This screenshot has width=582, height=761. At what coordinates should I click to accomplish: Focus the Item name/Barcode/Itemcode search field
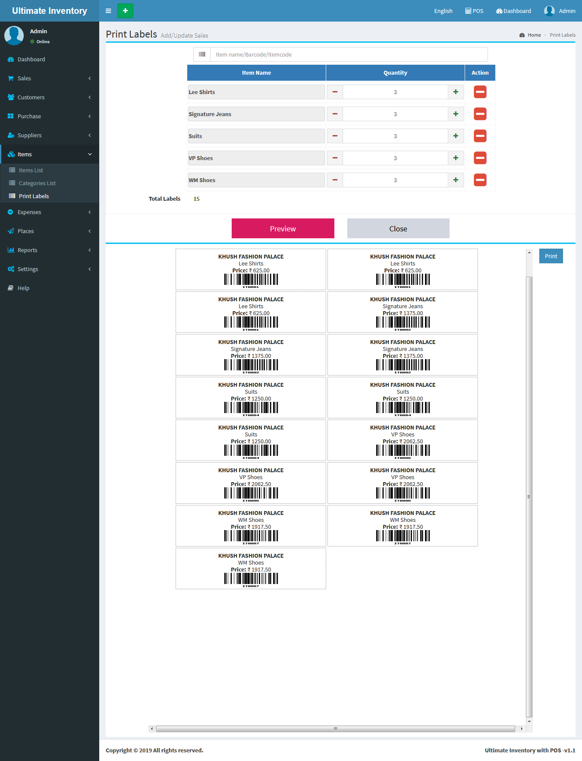click(349, 54)
